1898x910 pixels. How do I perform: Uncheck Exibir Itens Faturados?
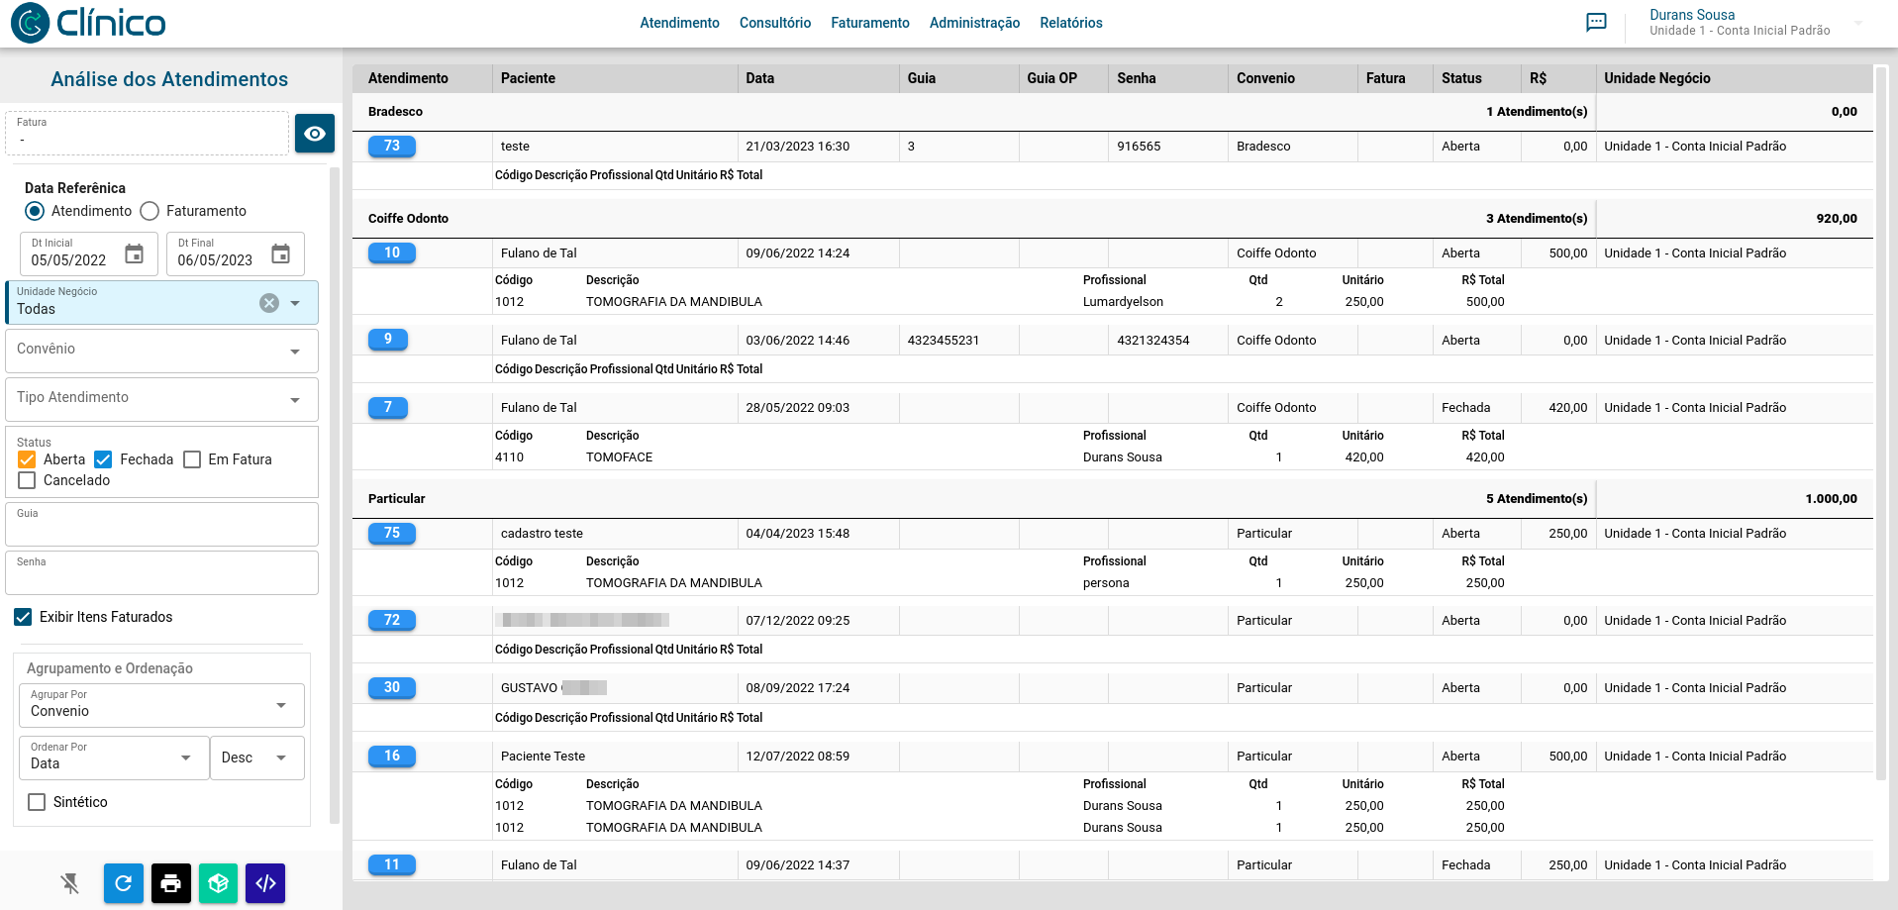tap(23, 617)
